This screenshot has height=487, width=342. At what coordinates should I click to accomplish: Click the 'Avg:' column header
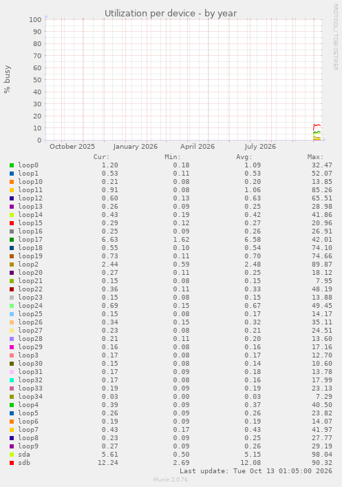[244, 157]
